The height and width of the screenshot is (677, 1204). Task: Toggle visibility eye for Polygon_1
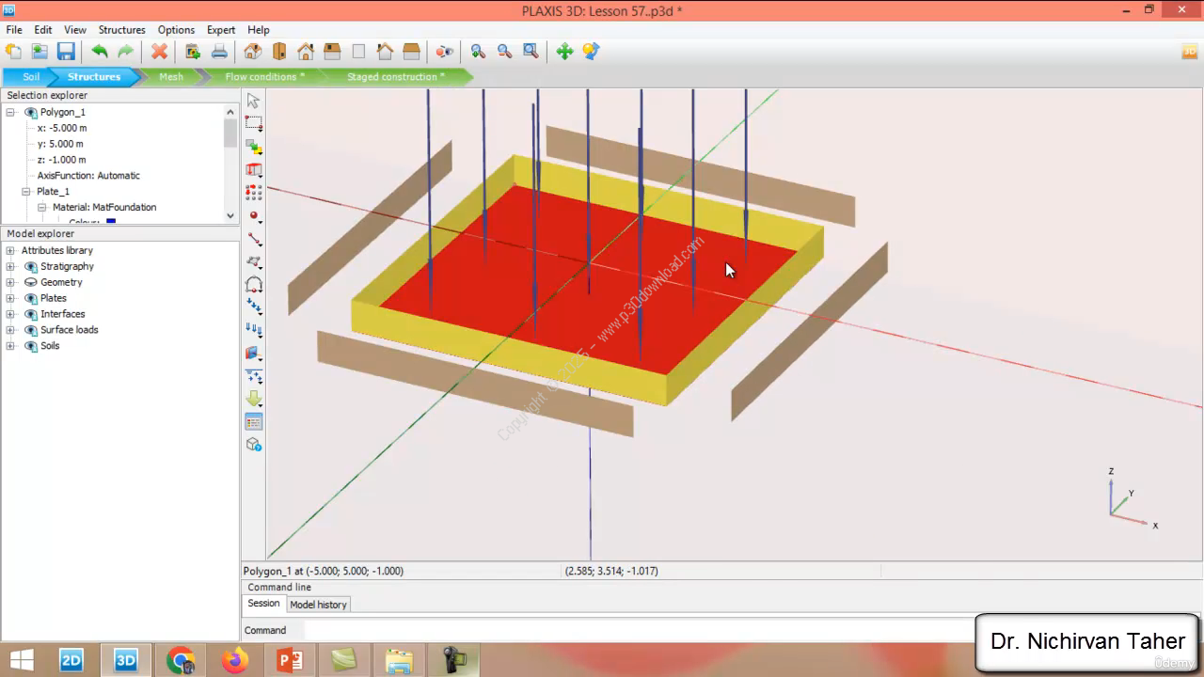click(x=31, y=113)
